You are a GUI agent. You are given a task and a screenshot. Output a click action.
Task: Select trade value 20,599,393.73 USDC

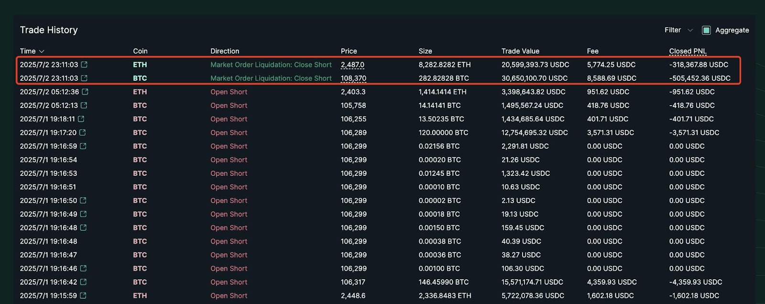tap(535, 65)
